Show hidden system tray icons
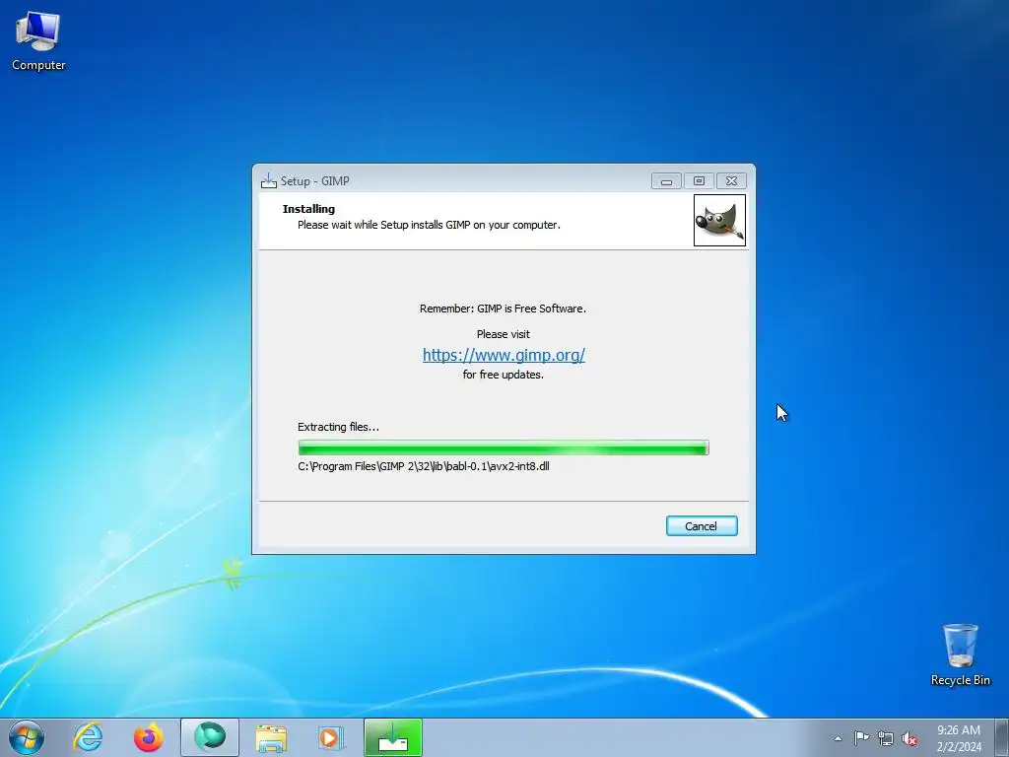This screenshot has width=1009, height=757. tap(838, 738)
